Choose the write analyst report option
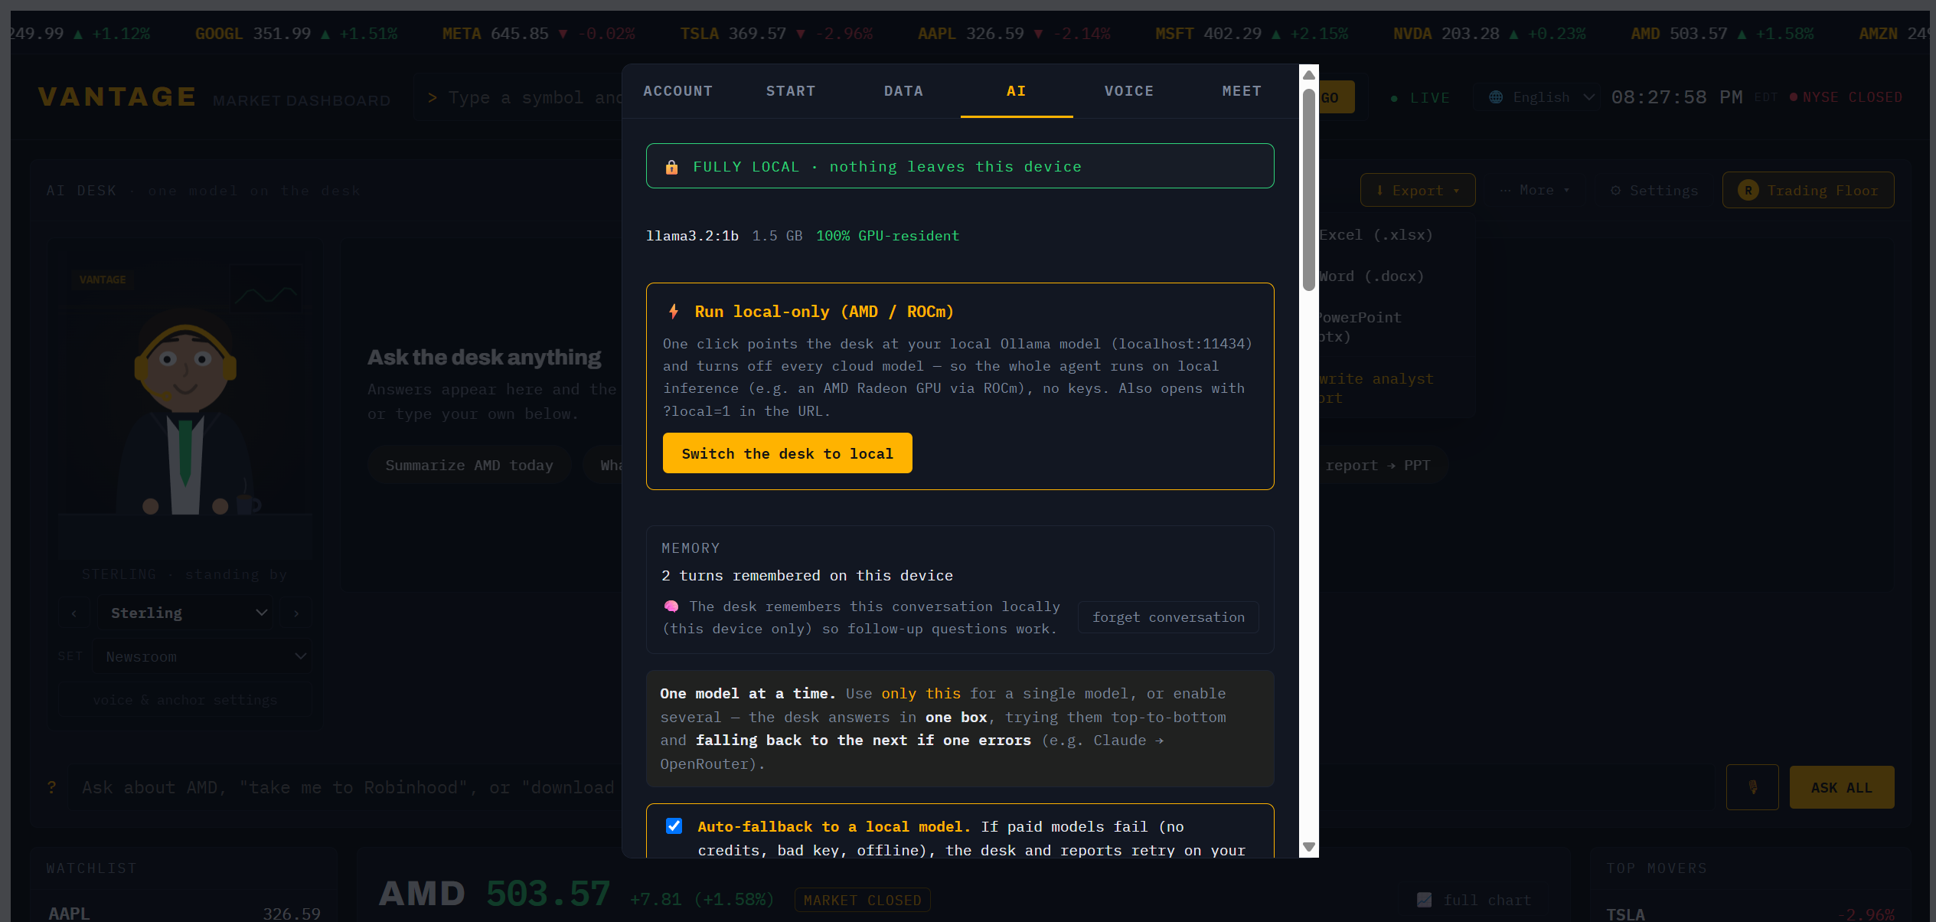 point(1376,388)
